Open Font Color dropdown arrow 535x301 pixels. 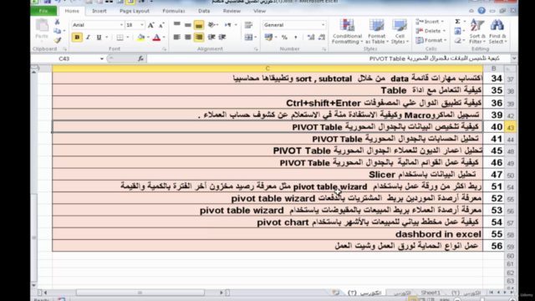(x=164, y=37)
